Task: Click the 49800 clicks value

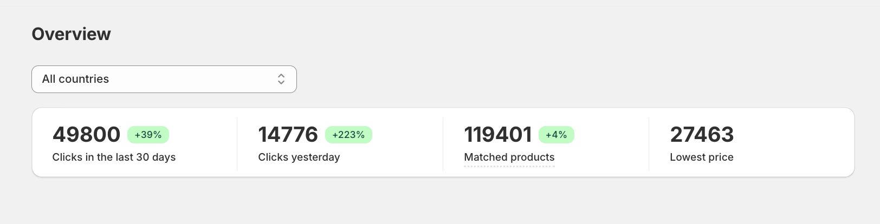Action: click(x=86, y=135)
